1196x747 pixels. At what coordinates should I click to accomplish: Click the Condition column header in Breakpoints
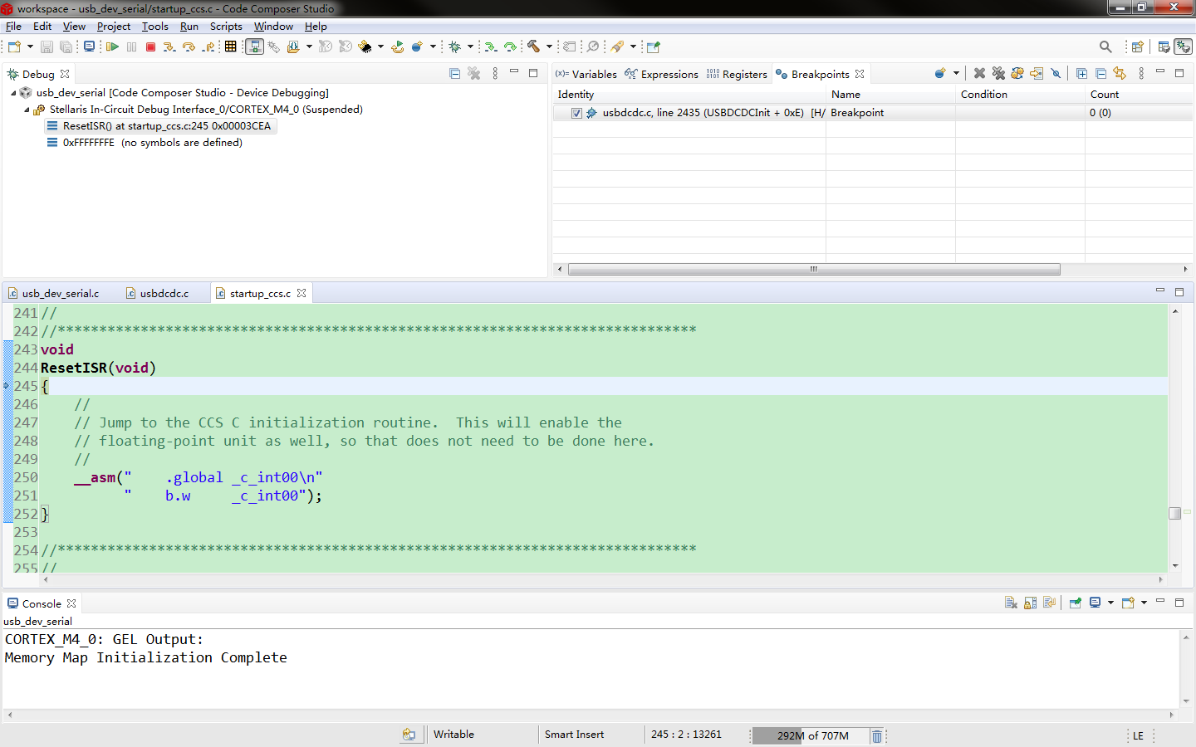pyautogui.click(x=1020, y=95)
